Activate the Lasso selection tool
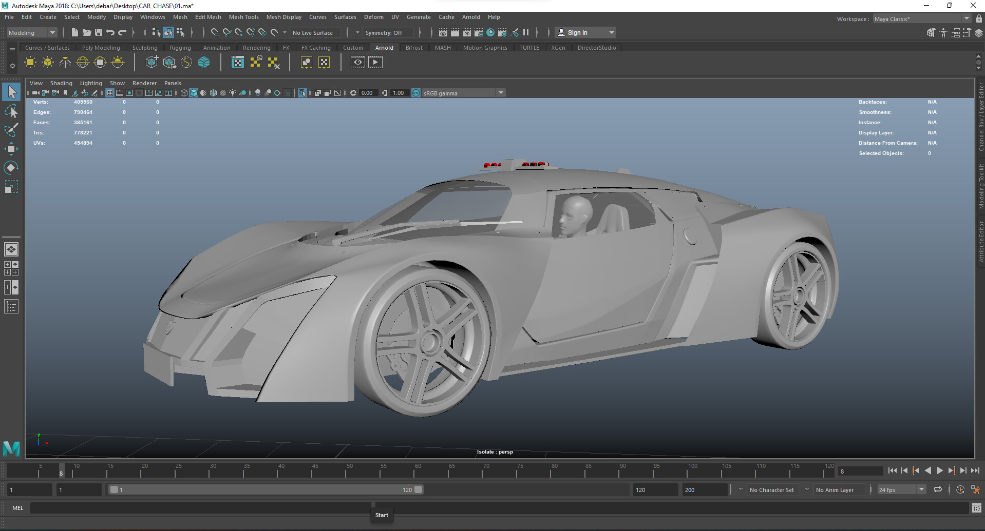 tap(11, 111)
